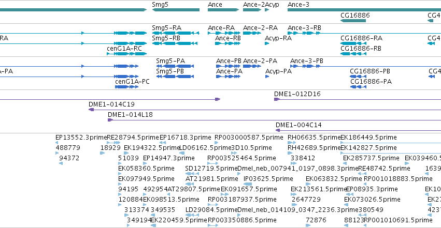This screenshot has height=228, width=441.
Task: Open the CG16886-RB transcript label
Action: tap(361, 49)
